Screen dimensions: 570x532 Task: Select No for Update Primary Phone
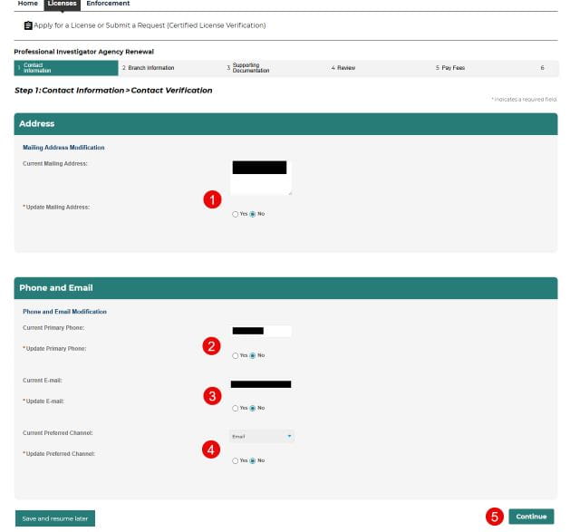coord(253,355)
